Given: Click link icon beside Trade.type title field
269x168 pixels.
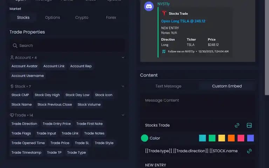Looking at the screenshot, I should 249,151.
